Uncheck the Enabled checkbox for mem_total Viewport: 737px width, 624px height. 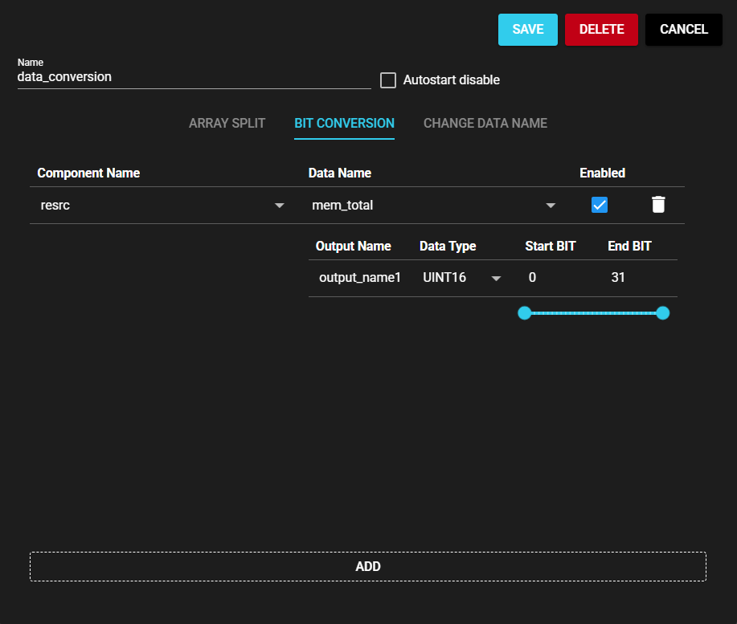[x=599, y=205]
